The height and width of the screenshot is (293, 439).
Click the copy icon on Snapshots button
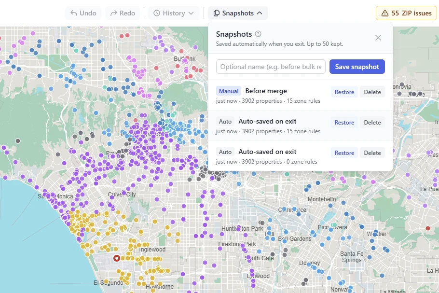(217, 13)
